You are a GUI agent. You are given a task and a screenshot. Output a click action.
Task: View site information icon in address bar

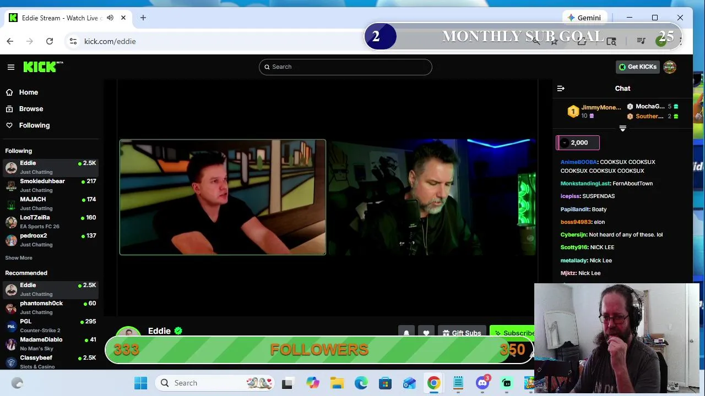point(73,41)
